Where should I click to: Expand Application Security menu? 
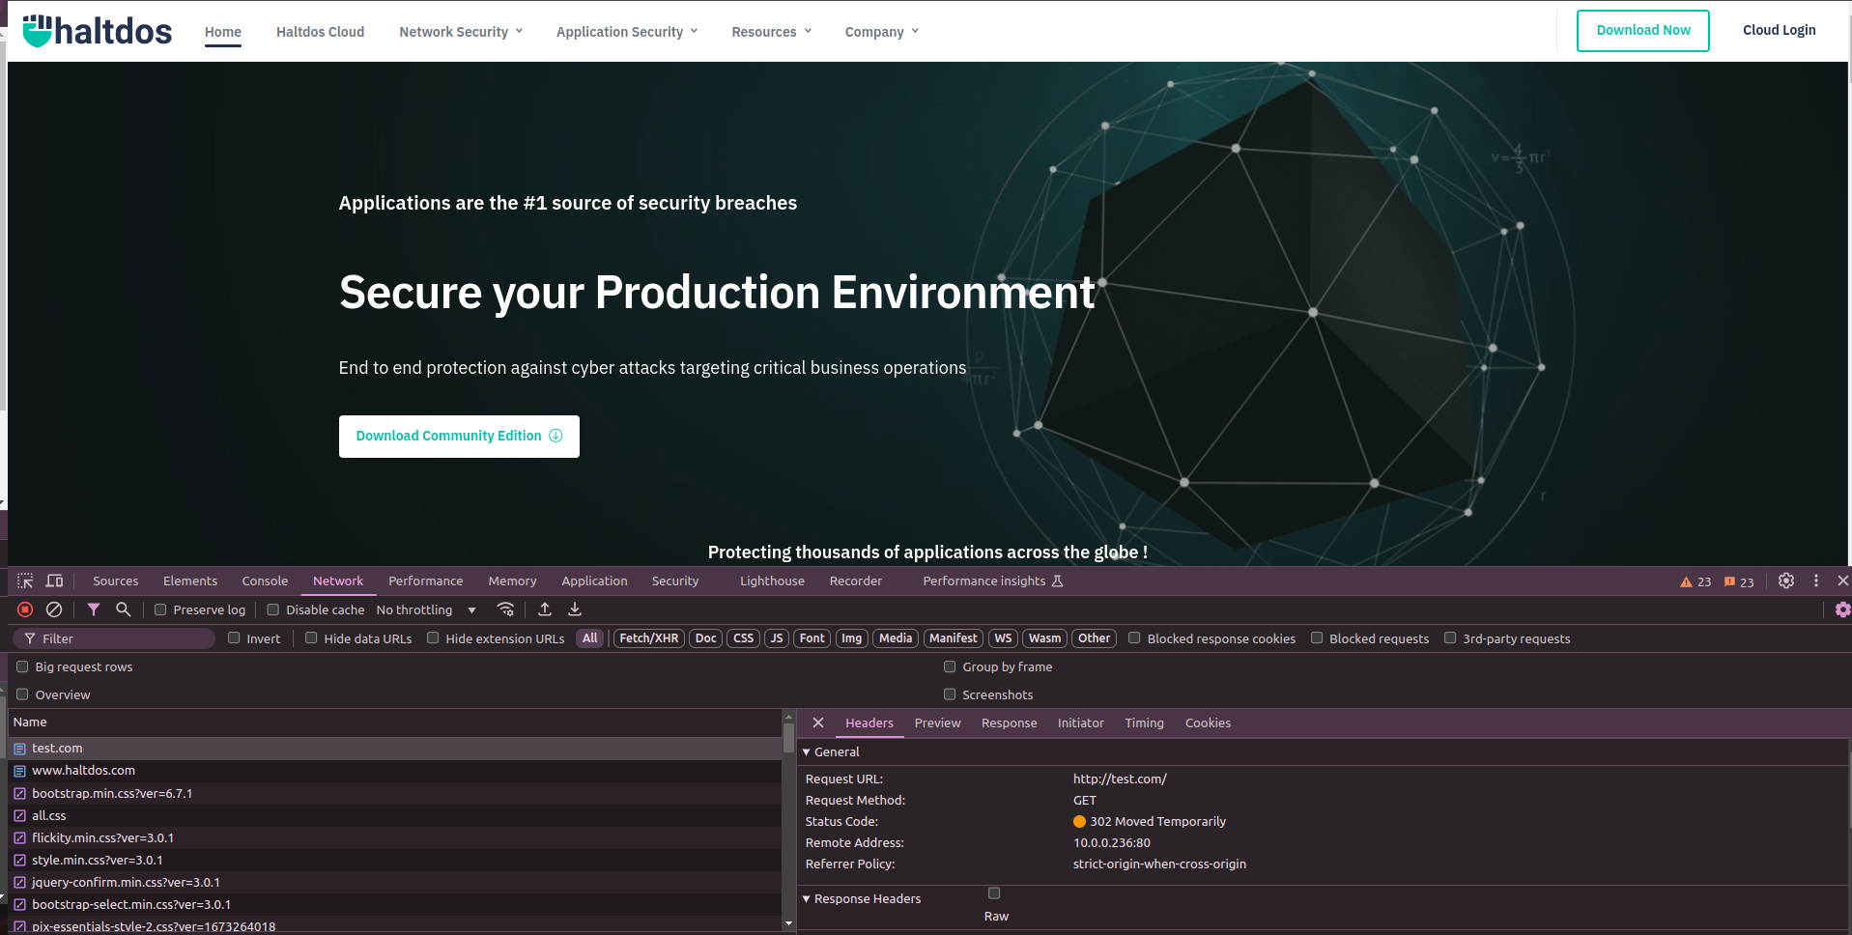pos(627,32)
